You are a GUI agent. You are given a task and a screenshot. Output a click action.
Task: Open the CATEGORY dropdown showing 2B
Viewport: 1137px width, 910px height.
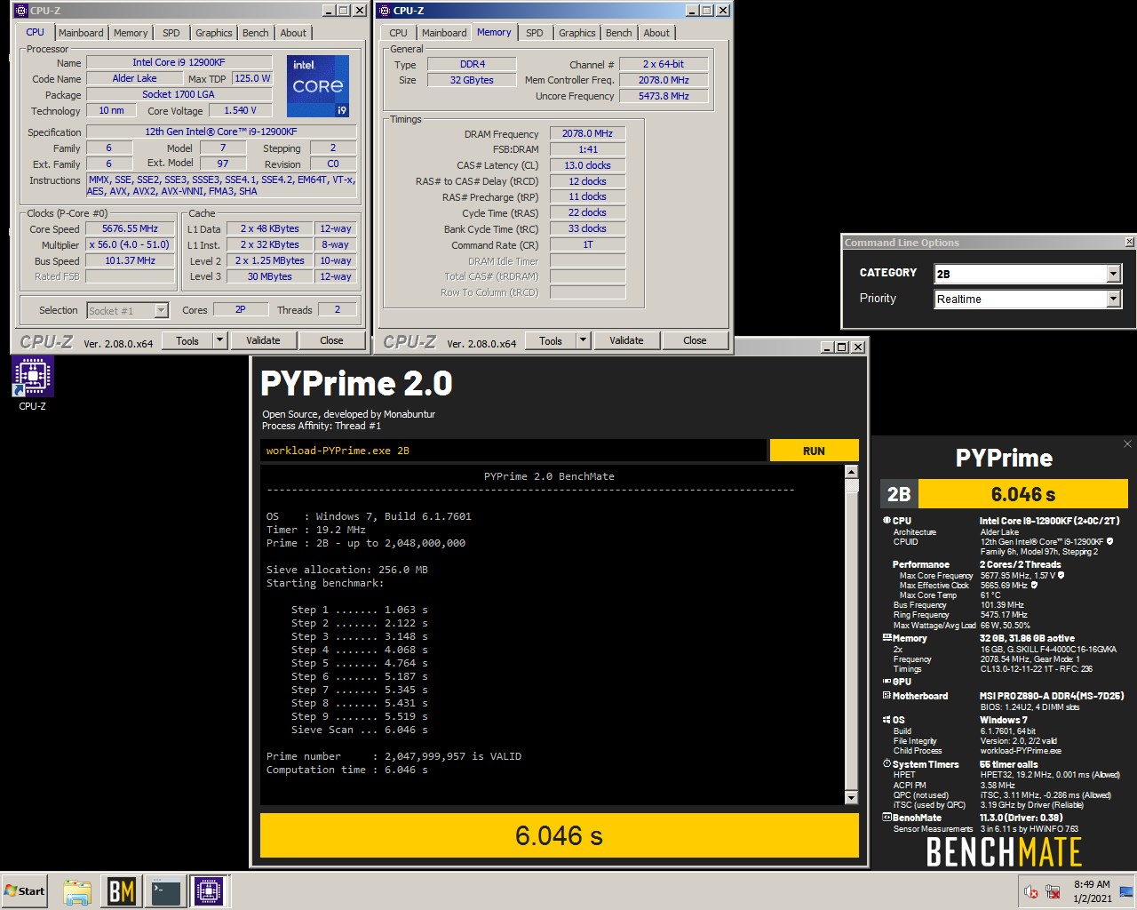[1028, 274]
